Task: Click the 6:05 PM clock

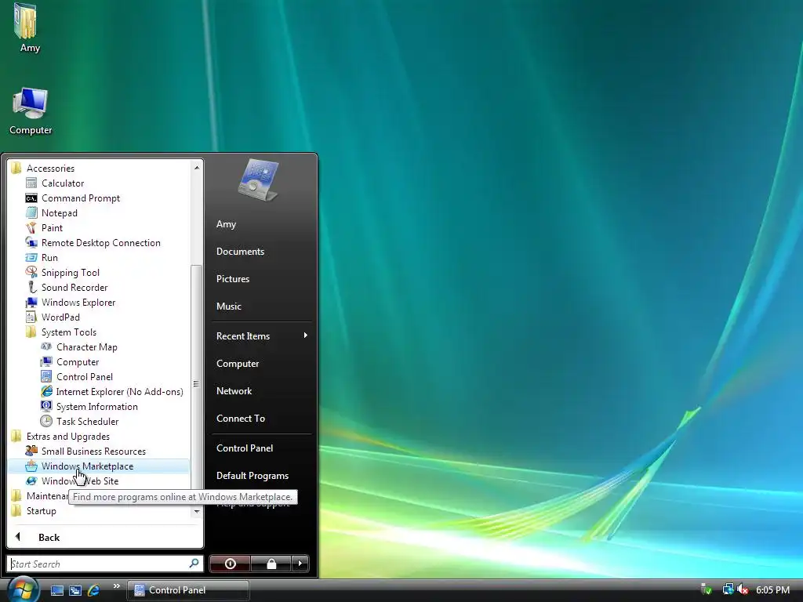Action: pyautogui.click(x=772, y=590)
